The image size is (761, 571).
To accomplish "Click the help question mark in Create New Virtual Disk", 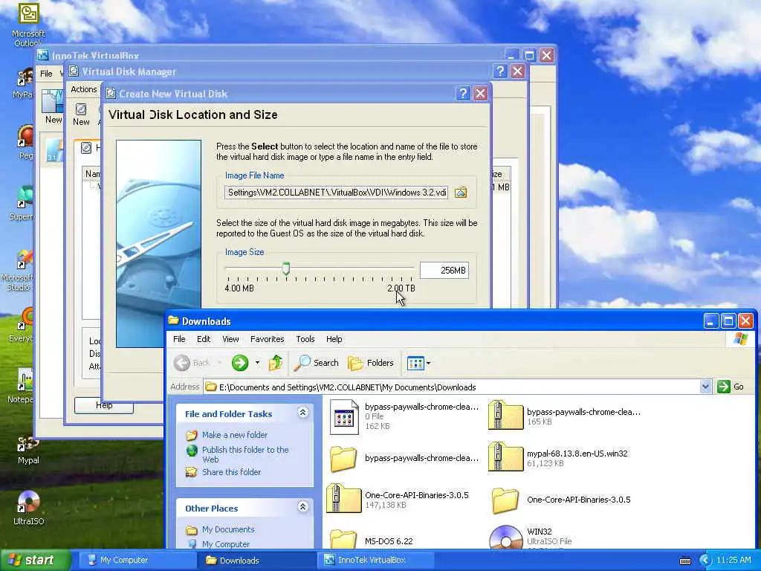I will (x=463, y=93).
